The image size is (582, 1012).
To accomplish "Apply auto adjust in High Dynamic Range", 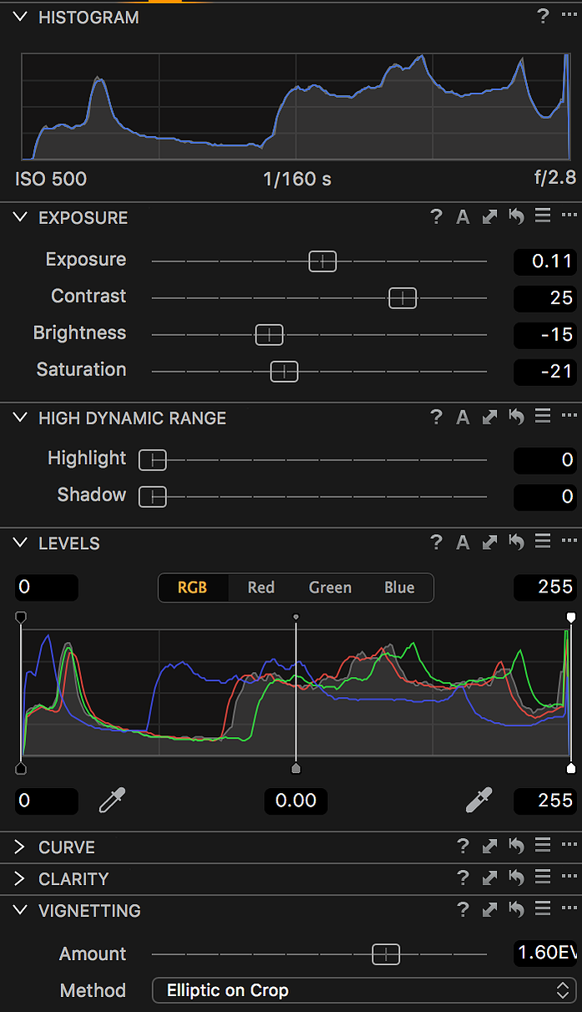I will click(463, 417).
